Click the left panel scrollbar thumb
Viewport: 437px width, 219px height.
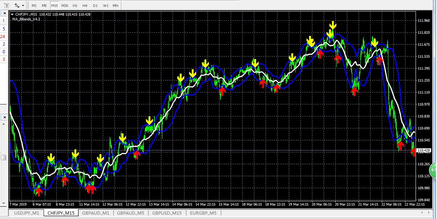4,157
